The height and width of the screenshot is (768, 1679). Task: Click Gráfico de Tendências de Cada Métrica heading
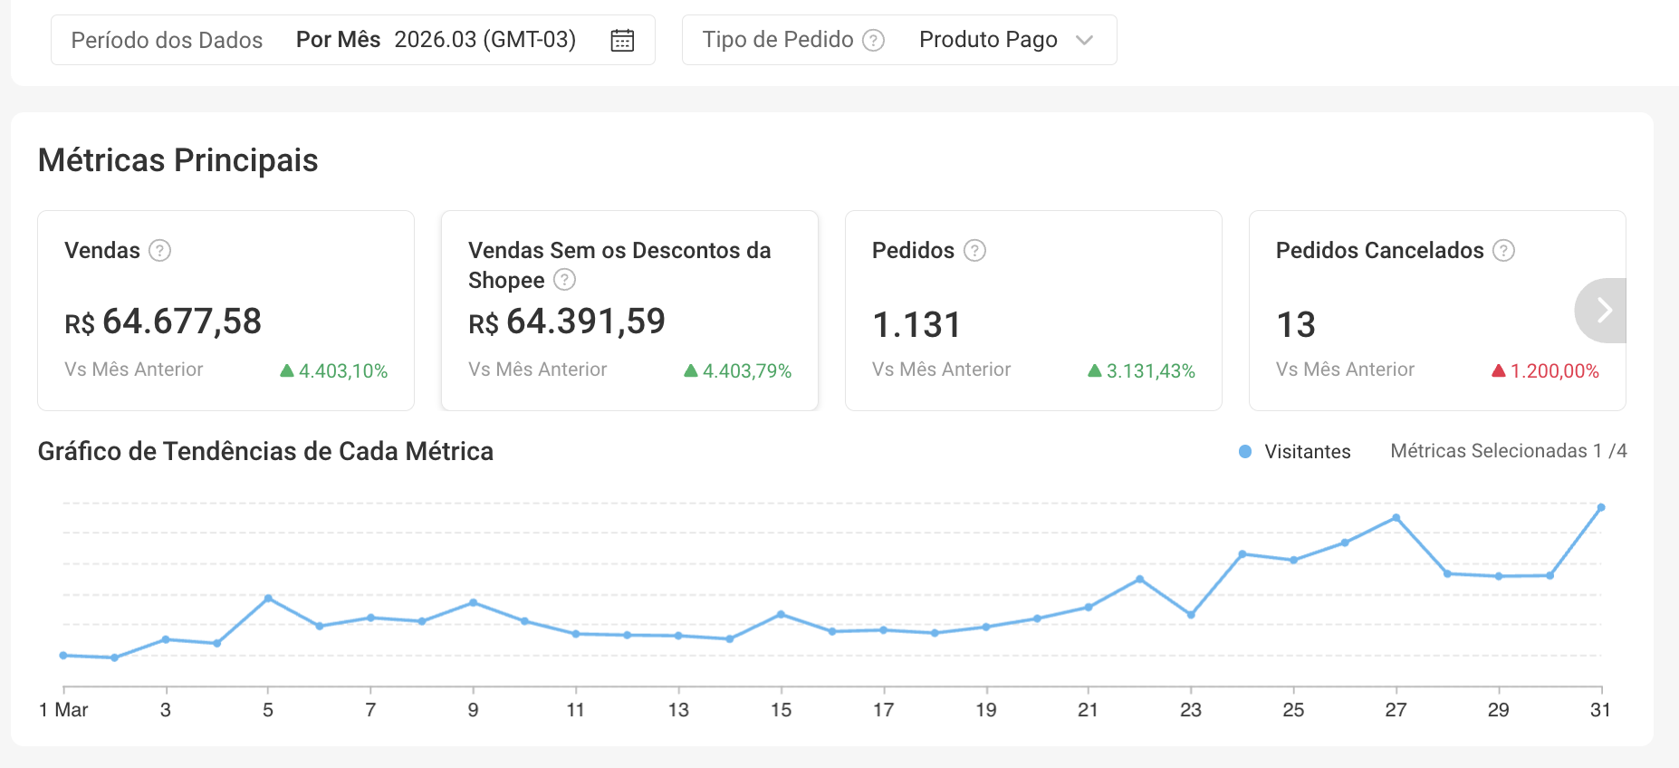click(x=265, y=451)
